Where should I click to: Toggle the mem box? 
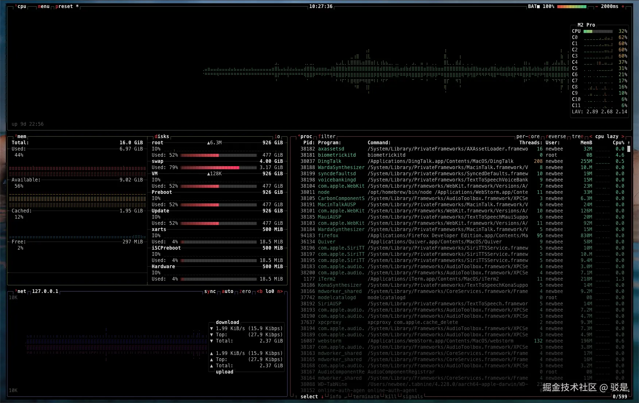[21, 137]
